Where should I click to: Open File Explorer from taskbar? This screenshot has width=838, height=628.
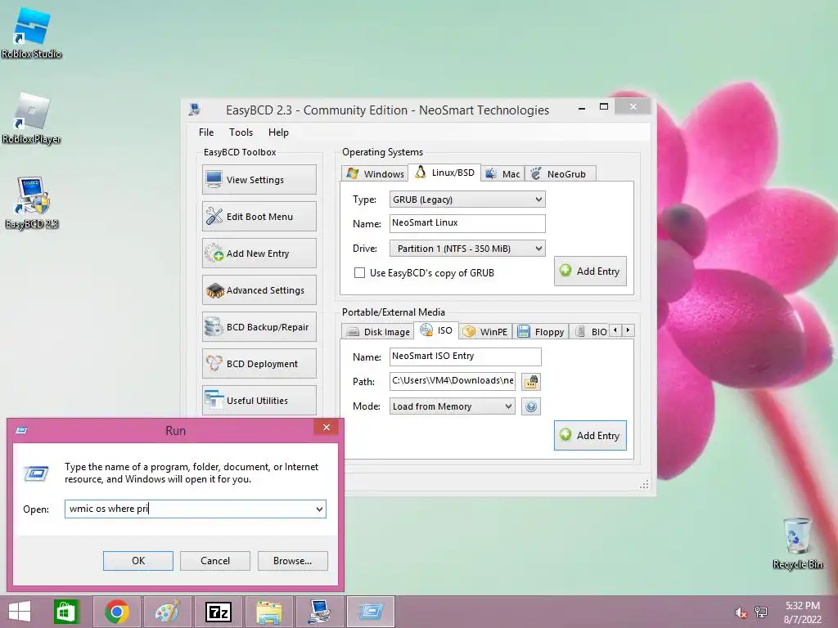pyautogui.click(x=268, y=612)
